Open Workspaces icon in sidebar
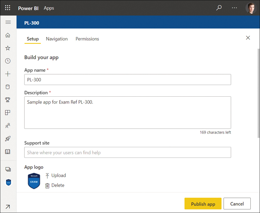 click(8, 169)
